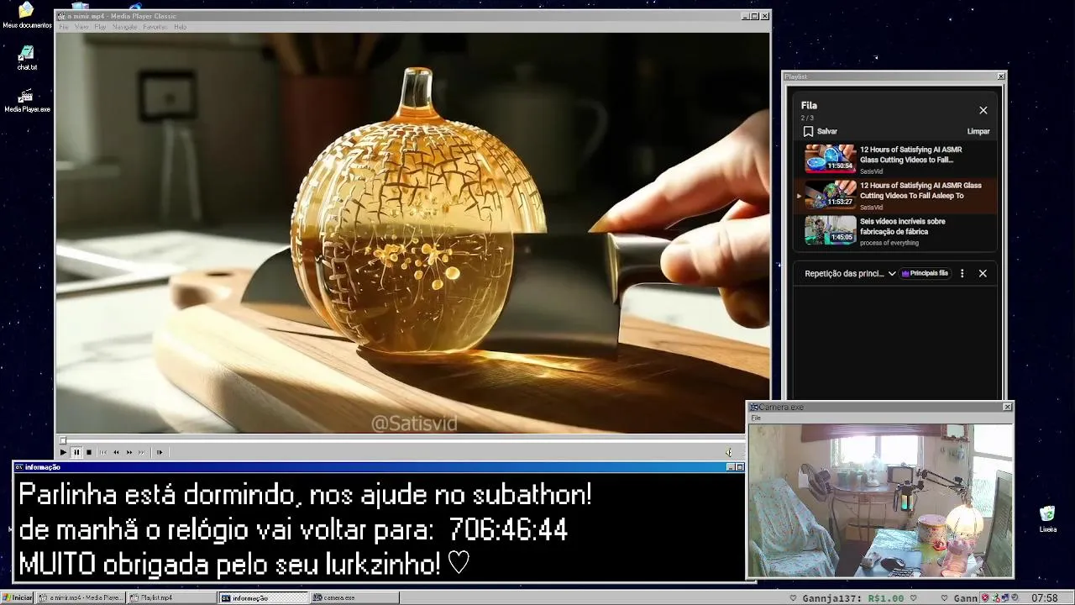Switch to Playlist.mp4 taskbar item
This screenshot has height=605, width=1075.
[171, 597]
